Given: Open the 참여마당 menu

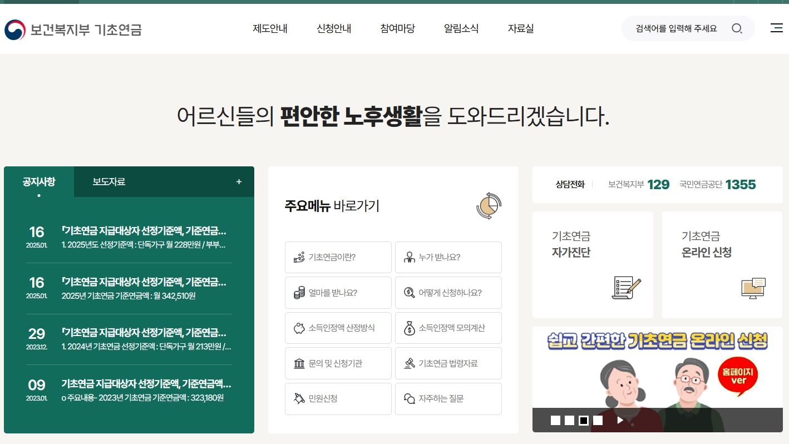Looking at the screenshot, I should 398,28.
